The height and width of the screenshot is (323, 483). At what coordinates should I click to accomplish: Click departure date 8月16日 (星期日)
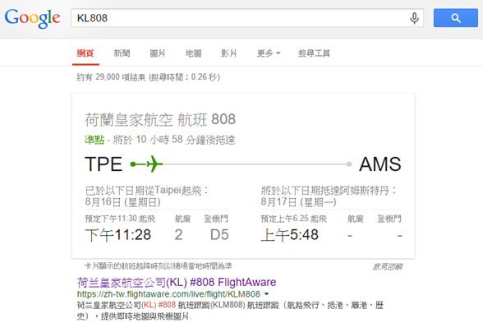pyautogui.click(x=123, y=202)
